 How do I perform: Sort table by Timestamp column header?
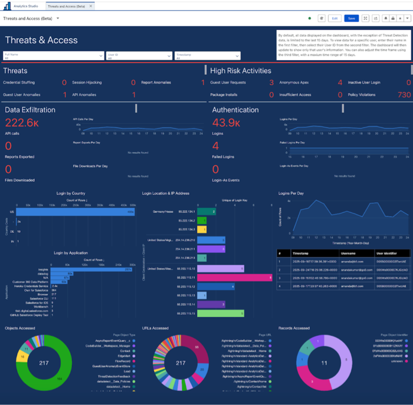[x=314, y=253]
